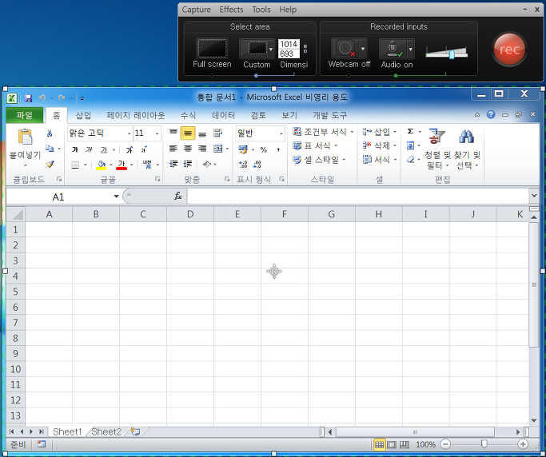
Task: Toggle italic font formatting
Action: click(x=90, y=150)
